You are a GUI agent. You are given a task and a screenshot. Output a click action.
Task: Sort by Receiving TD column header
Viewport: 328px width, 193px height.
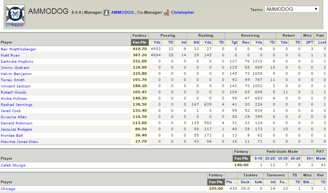coord(272,42)
